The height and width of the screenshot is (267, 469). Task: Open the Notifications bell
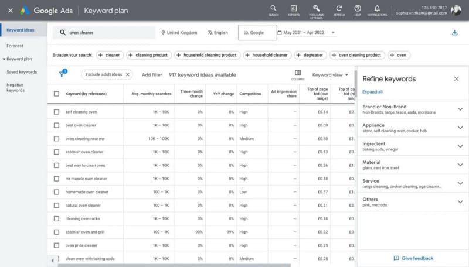[x=377, y=11]
